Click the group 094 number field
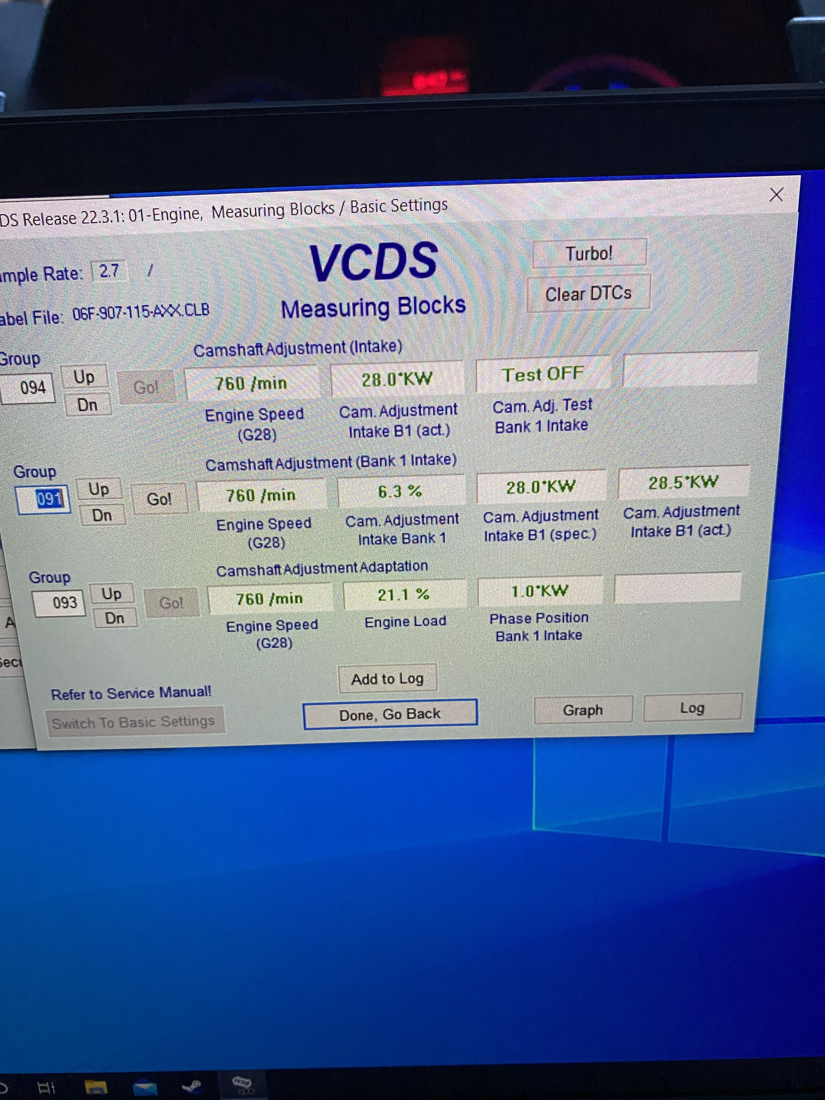Image resolution: width=825 pixels, height=1100 pixels. (x=29, y=387)
